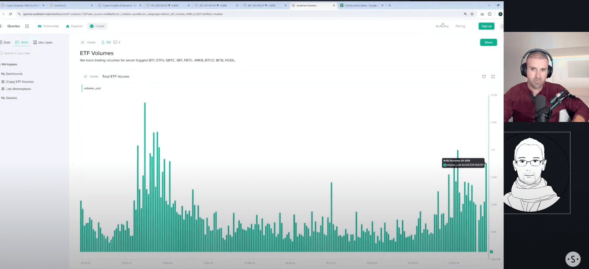
Task: Bookmark this page with the star icon
Action: tap(472, 14)
